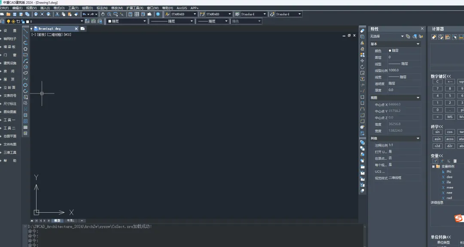Activate the Pan hand tool
The height and width of the screenshot is (247, 464).
103,14
